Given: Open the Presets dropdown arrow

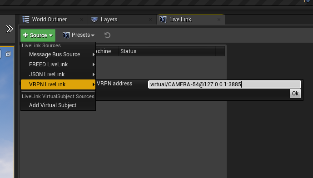Looking at the screenshot, I should pos(93,35).
